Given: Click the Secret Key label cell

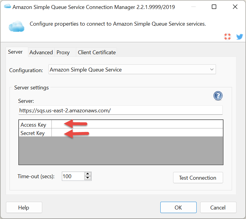Looking at the screenshot, I should tap(35, 133).
